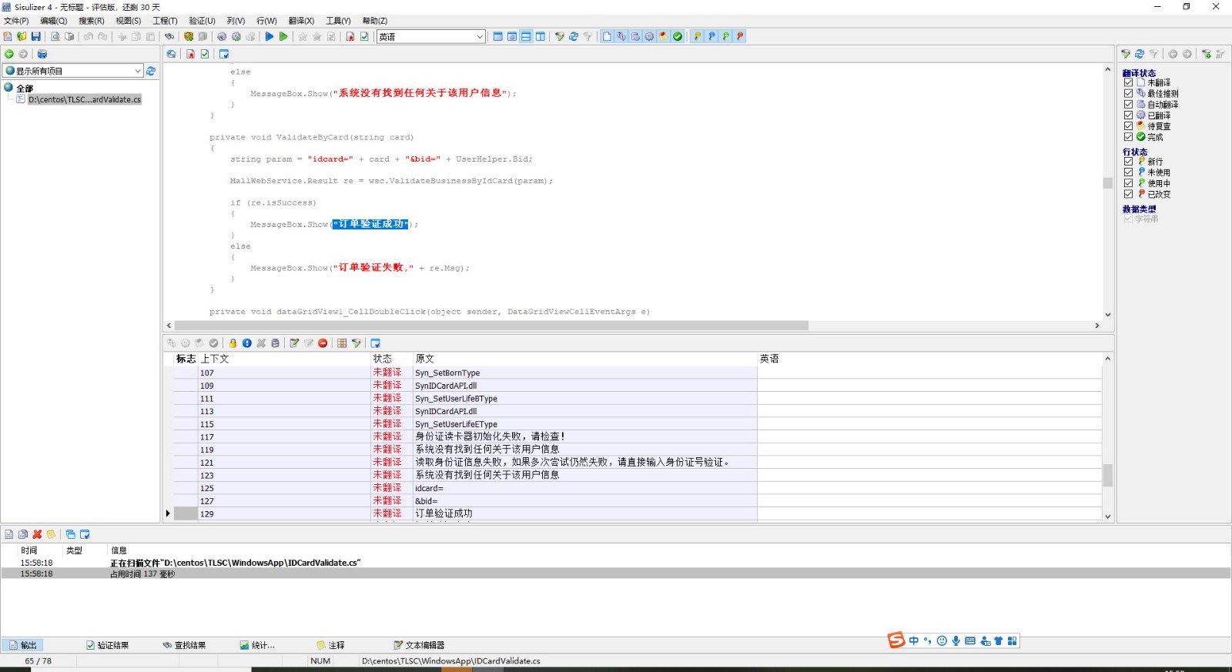
Task: Click the microphone icon in the Sogou IME bar
Action: pyautogui.click(x=956, y=640)
